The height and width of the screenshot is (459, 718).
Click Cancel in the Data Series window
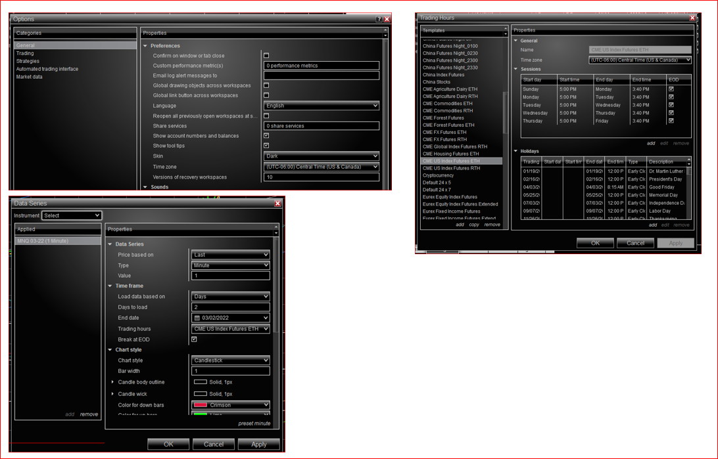(x=214, y=444)
